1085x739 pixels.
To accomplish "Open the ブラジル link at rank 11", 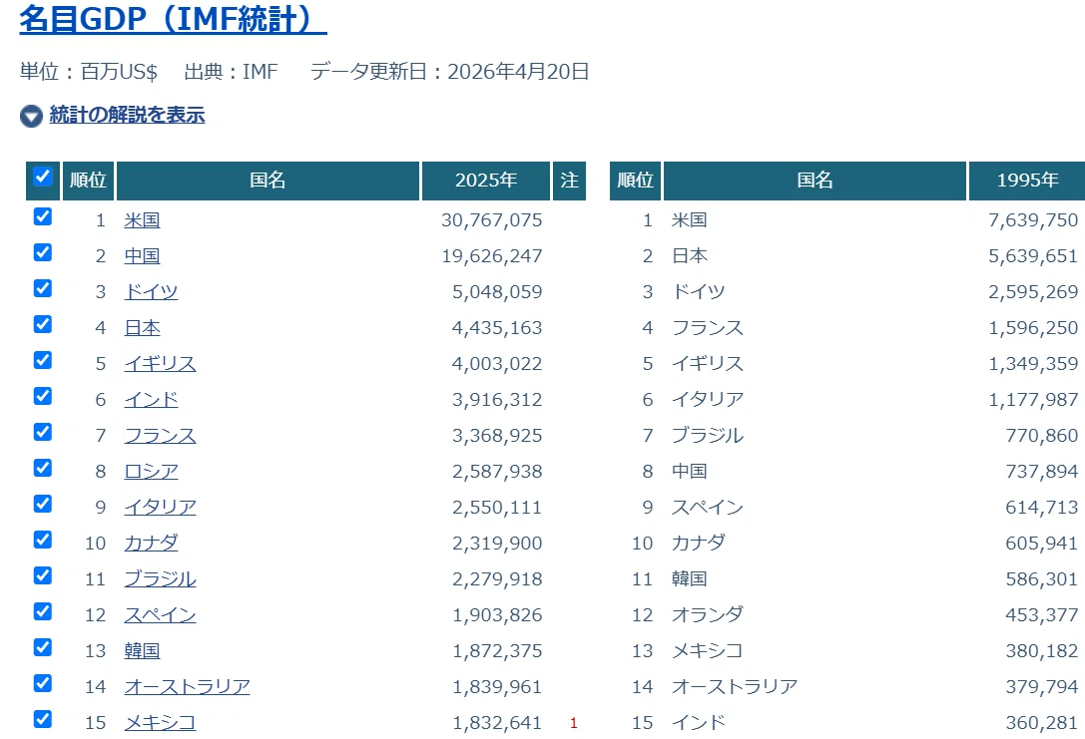I will (160, 578).
